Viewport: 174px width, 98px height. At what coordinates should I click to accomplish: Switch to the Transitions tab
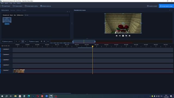click(x=13, y=10)
